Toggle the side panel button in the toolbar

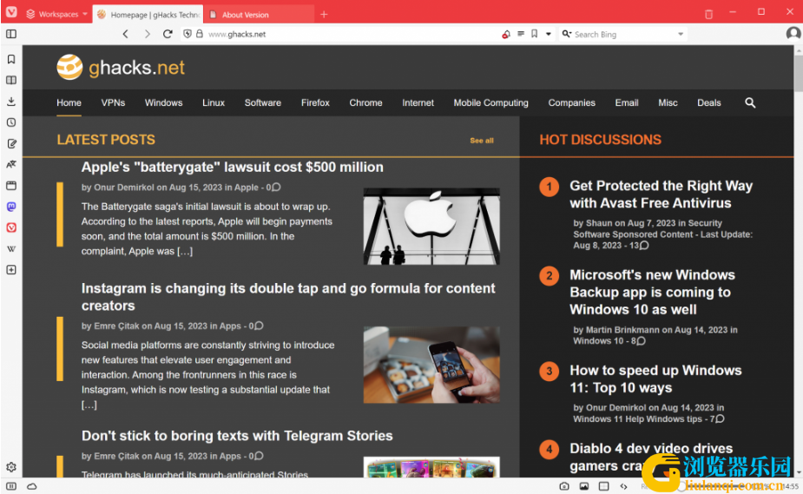(x=11, y=35)
